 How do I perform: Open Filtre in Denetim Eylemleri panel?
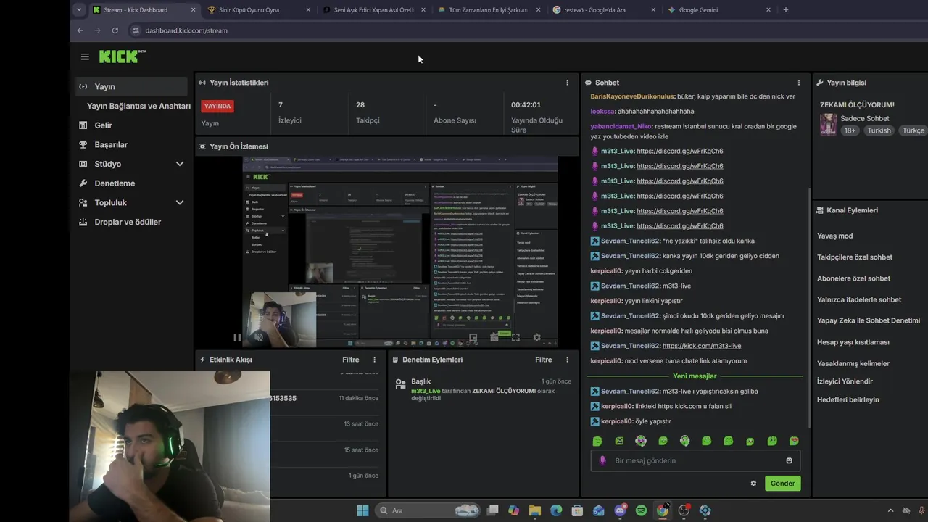(x=543, y=360)
